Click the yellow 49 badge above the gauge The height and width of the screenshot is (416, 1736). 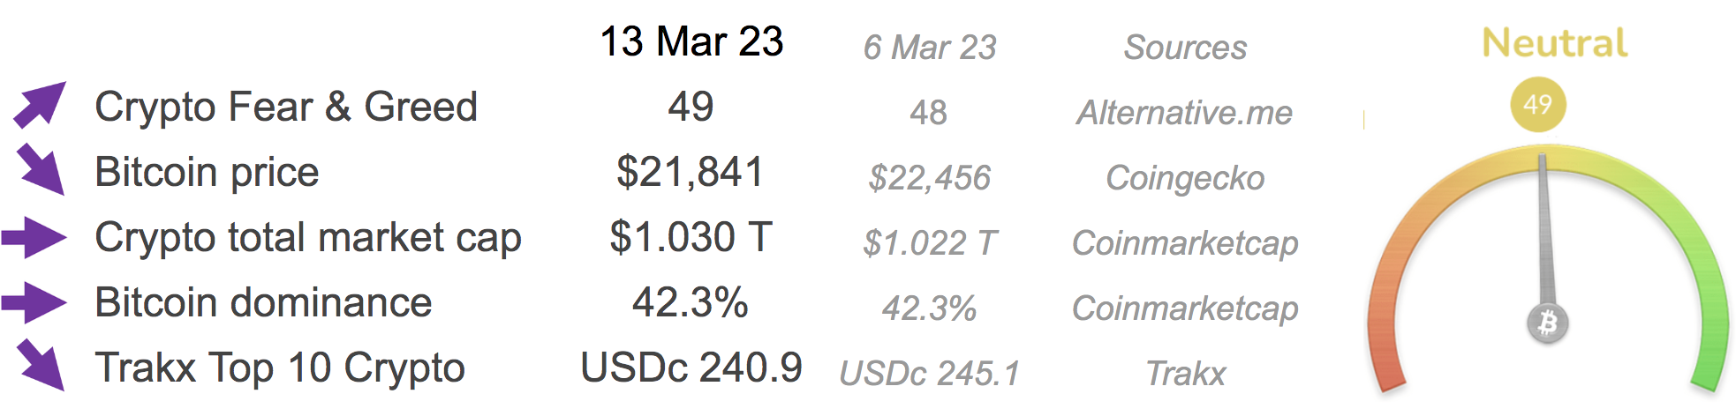[1537, 104]
